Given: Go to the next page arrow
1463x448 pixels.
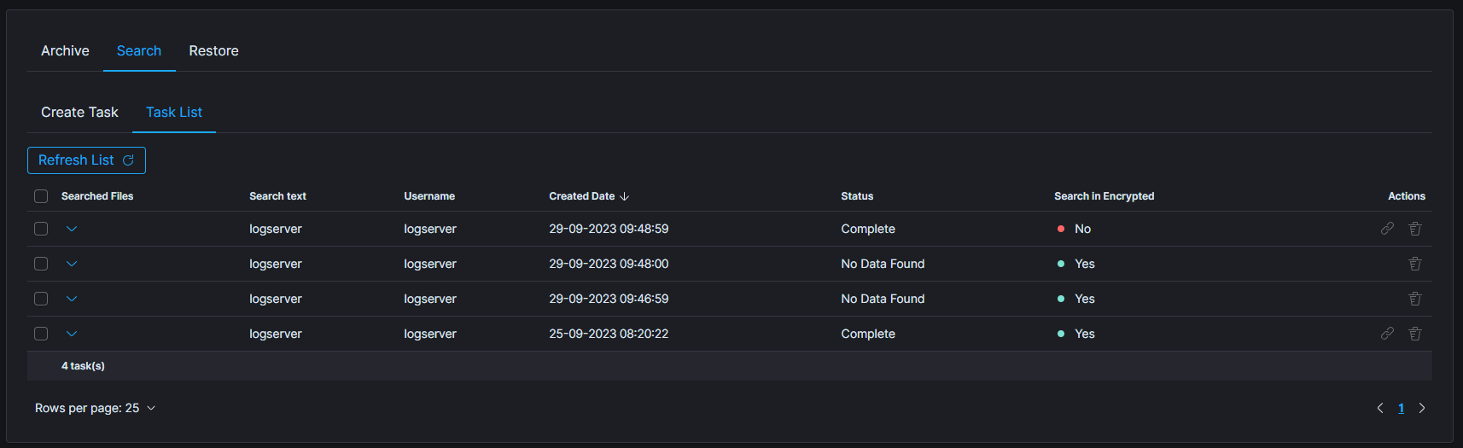Looking at the screenshot, I should tap(1422, 408).
